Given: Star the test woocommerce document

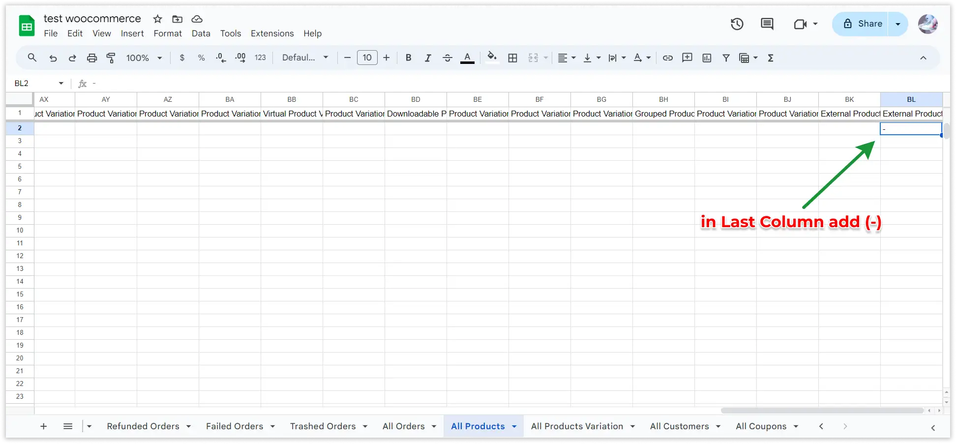Looking at the screenshot, I should [157, 19].
